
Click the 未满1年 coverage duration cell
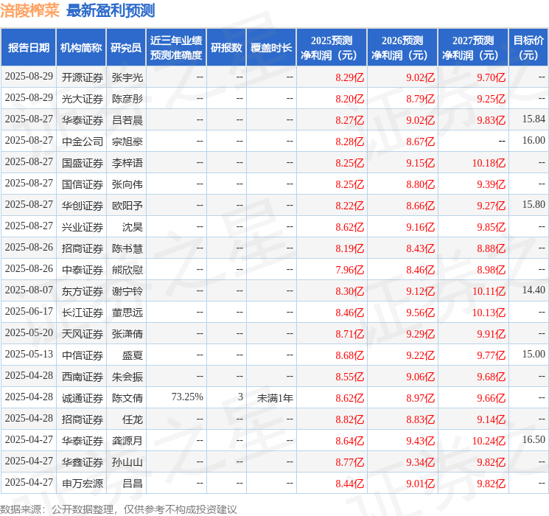coord(275,397)
